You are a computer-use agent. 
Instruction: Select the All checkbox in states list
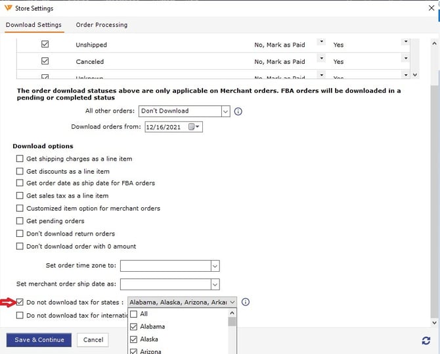[134, 315]
